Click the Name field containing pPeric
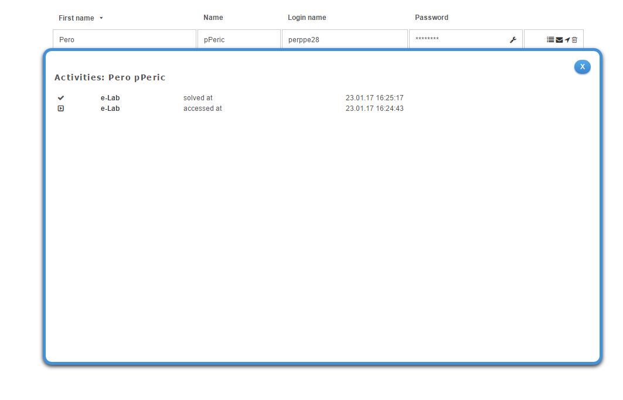Image resolution: width=623 pixels, height=400 pixels. (239, 40)
